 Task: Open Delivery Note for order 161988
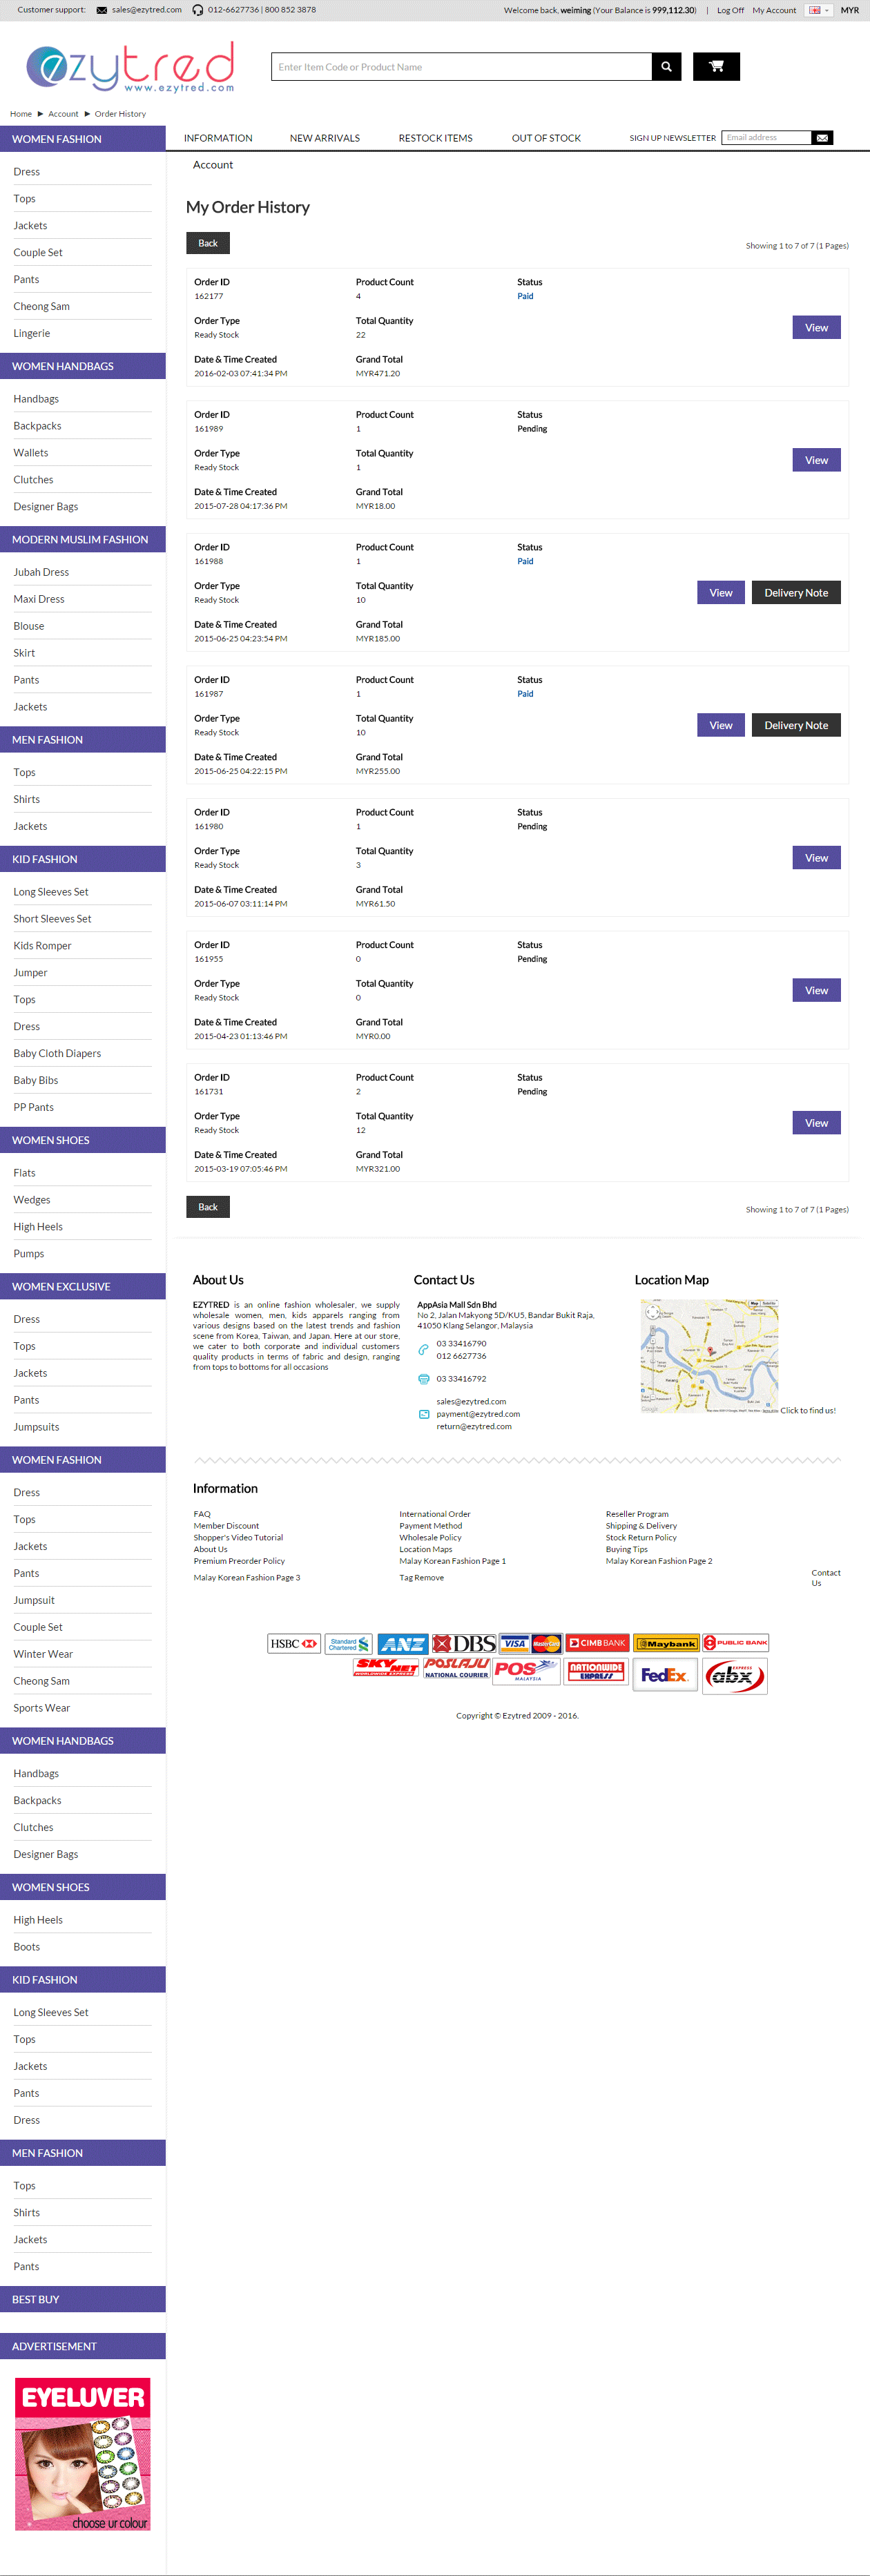(x=795, y=593)
